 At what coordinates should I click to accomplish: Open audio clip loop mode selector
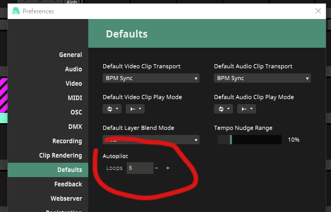click(x=223, y=109)
